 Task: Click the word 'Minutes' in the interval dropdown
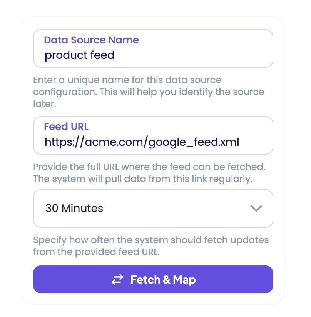(82, 209)
